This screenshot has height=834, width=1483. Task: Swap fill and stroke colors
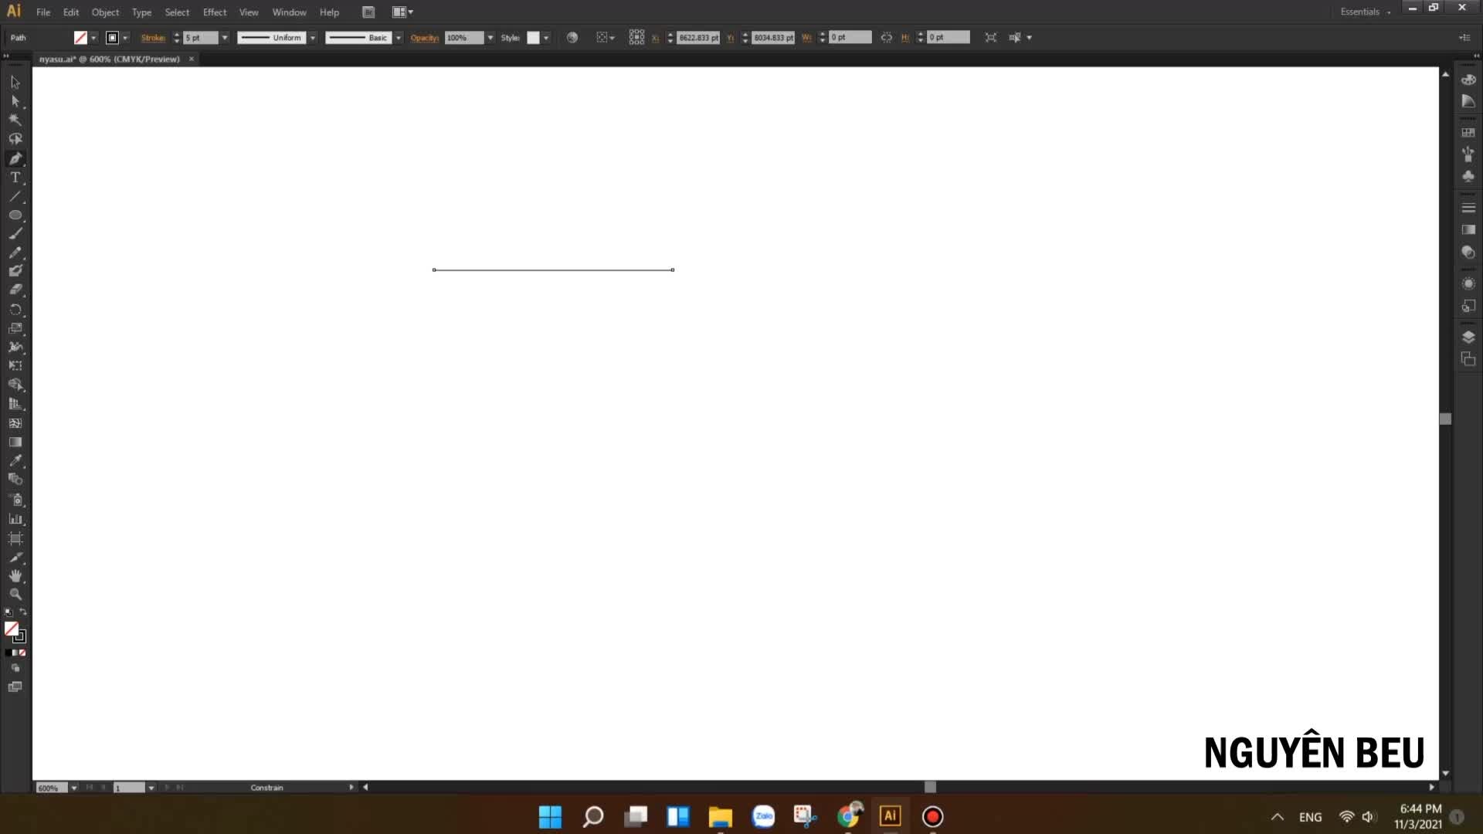click(23, 612)
